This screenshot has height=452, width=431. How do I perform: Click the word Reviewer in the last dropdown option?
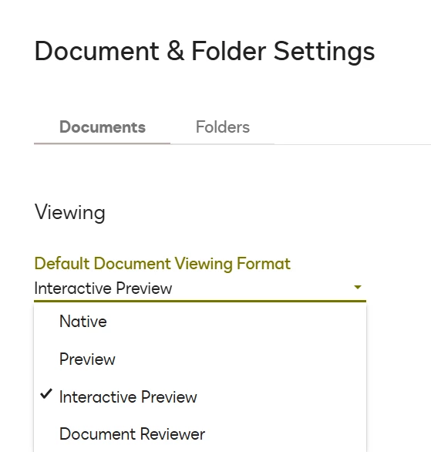(173, 434)
